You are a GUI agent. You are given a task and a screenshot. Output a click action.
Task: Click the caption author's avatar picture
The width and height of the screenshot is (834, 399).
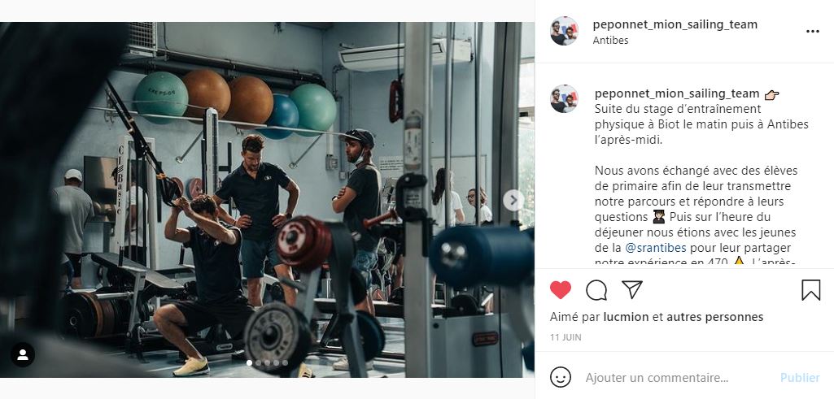564,99
